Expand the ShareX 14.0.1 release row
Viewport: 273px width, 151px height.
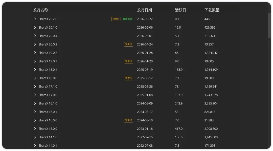coord(35,146)
